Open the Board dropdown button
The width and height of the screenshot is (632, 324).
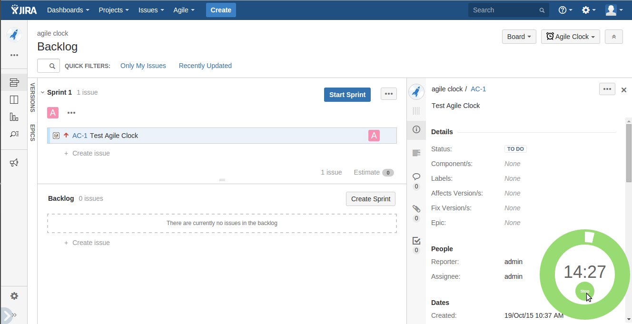click(x=519, y=37)
